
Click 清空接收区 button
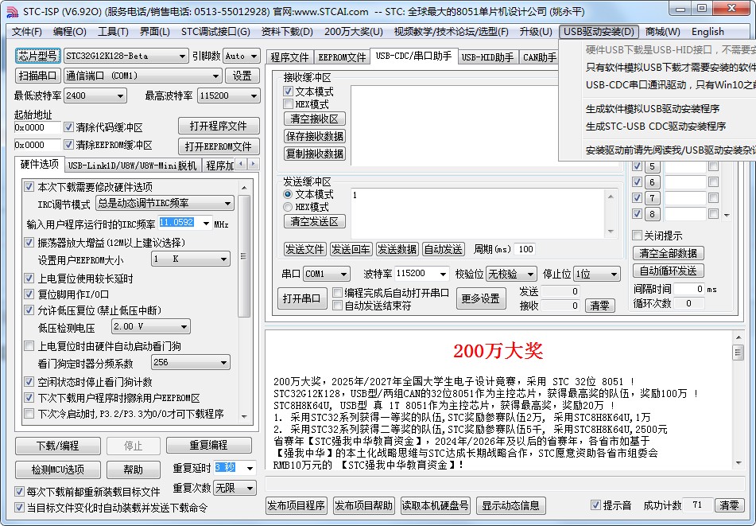point(314,119)
